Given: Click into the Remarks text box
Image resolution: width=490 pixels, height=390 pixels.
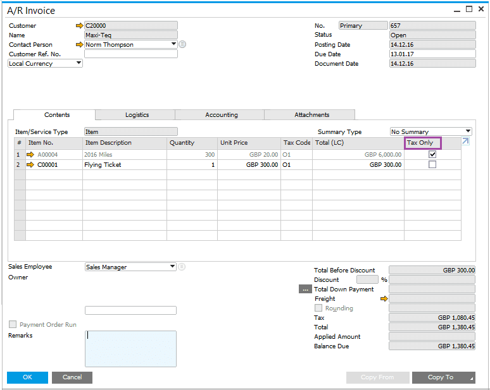Looking at the screenshot, I should pos(130,348).
